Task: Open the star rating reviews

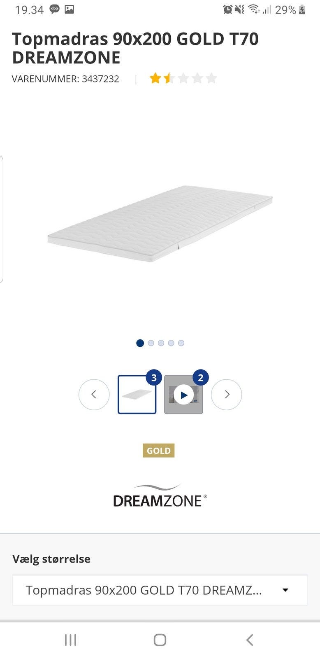Action: coord(183,78)
